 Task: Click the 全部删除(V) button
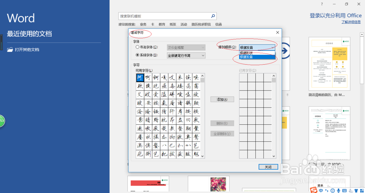[x=222, y=134]
